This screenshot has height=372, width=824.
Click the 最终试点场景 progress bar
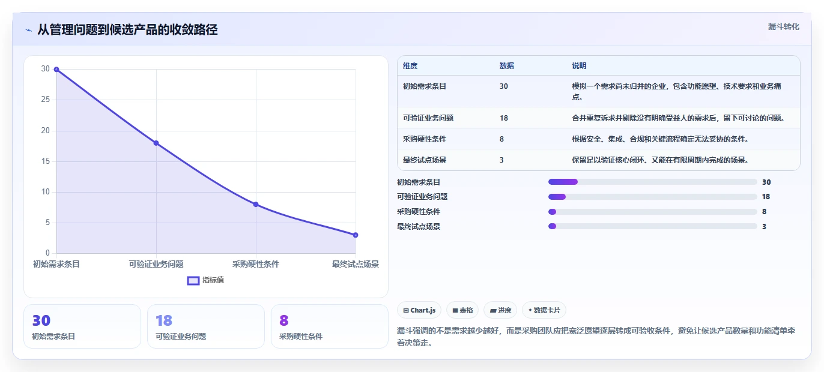pos(653,226)
